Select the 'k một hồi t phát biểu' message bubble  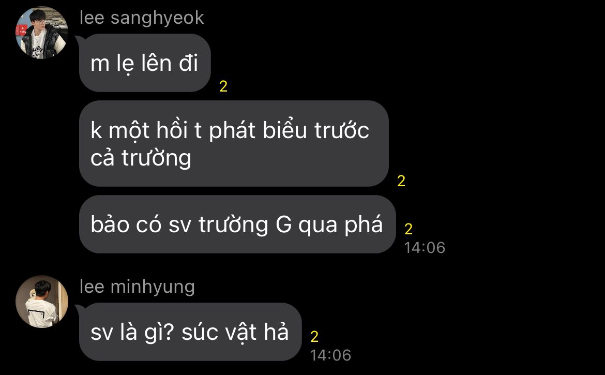point(233,143)
